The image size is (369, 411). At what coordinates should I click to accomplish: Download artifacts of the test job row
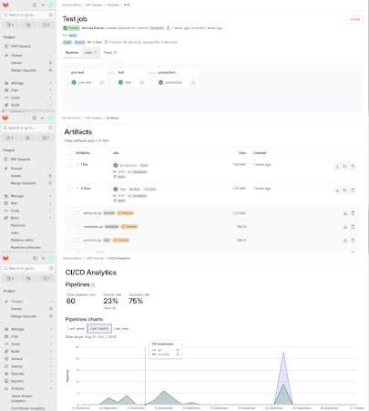pyautogui.click(x=337, y=190)
